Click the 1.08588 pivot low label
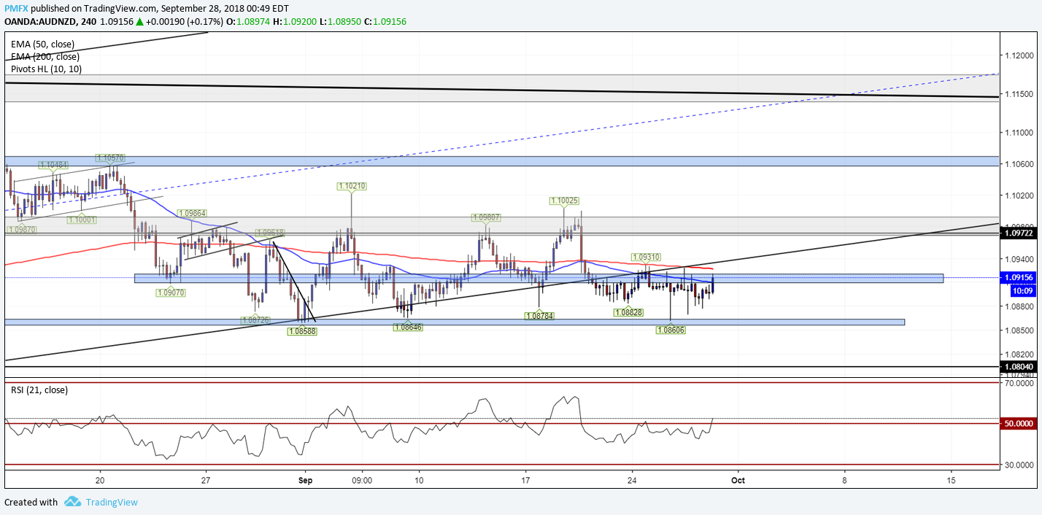 coord(302,330)
